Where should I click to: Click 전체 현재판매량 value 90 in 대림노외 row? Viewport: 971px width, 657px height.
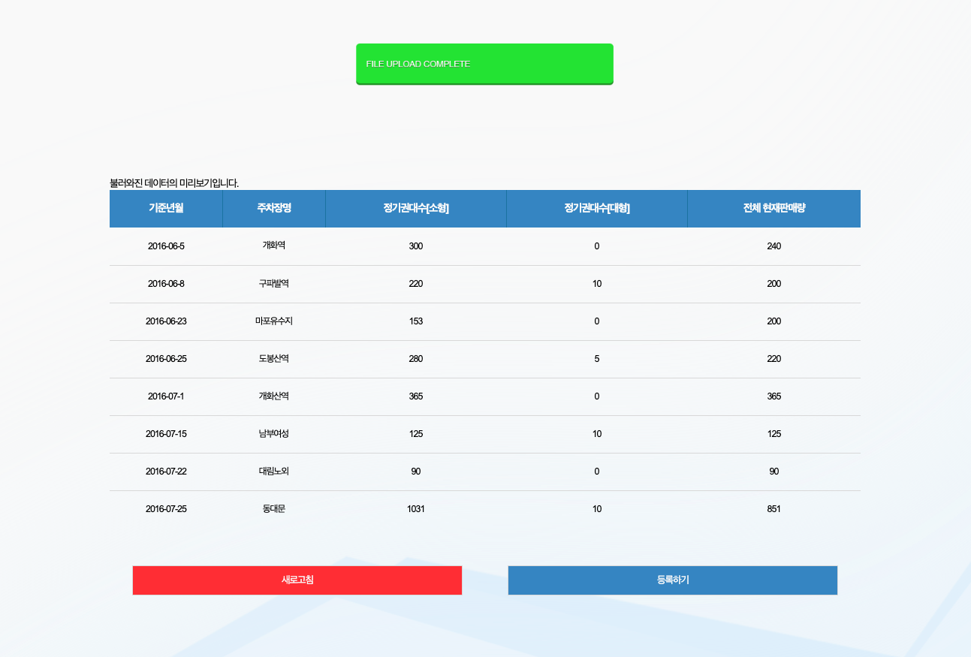click(x=774, y=472)
